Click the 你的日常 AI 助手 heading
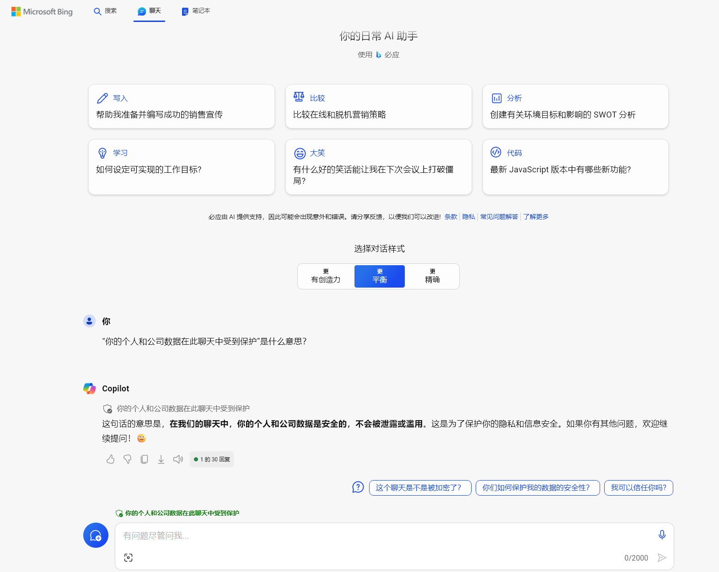This screenshot has width=719, height=572. (379, 36)
